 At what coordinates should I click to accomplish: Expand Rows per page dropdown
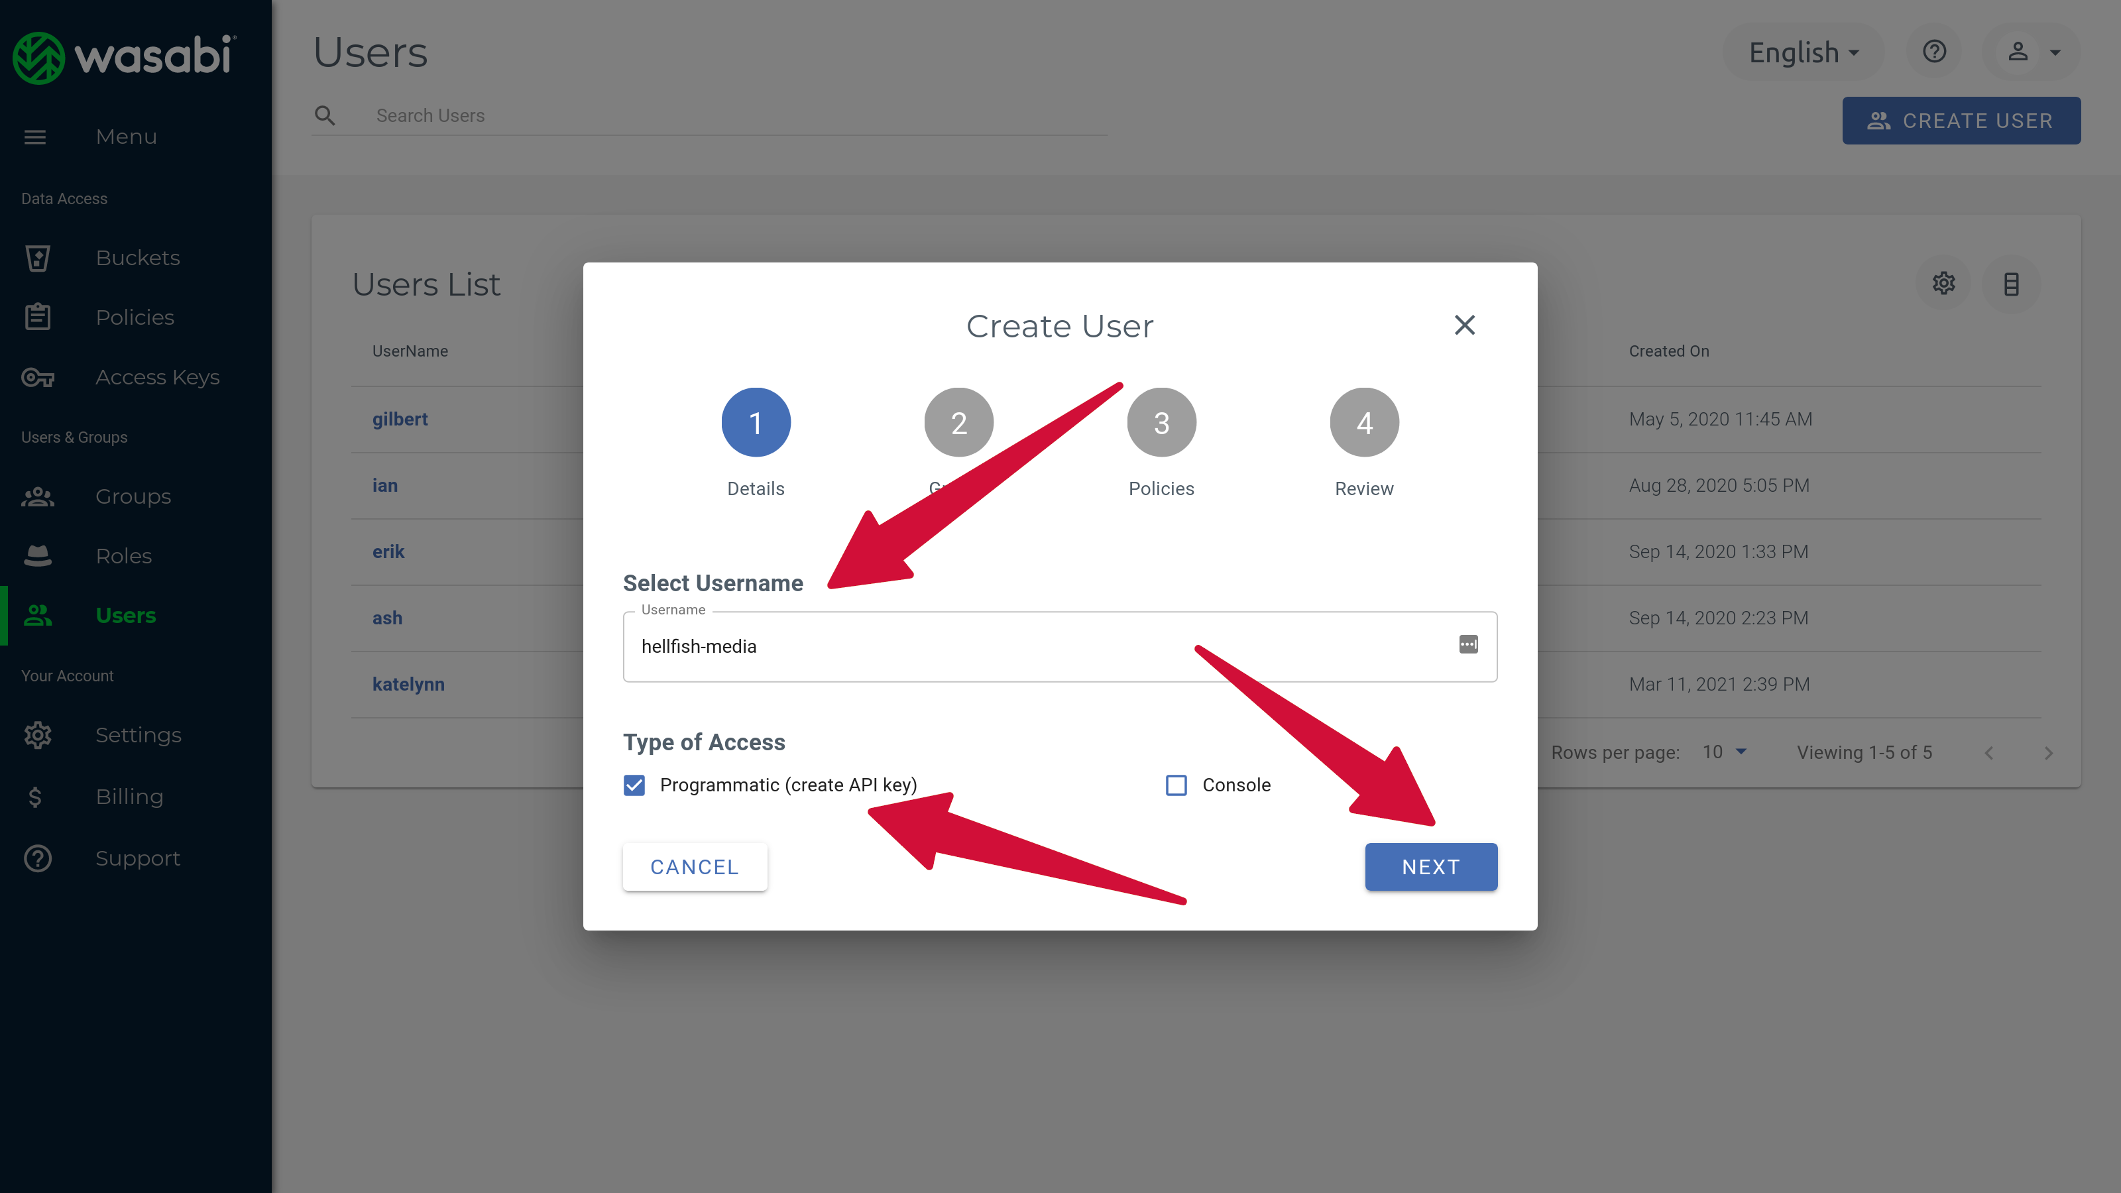click(x=1723, y=752)
